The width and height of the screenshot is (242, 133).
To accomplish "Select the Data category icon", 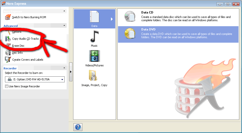I will (x=94, y=16).
